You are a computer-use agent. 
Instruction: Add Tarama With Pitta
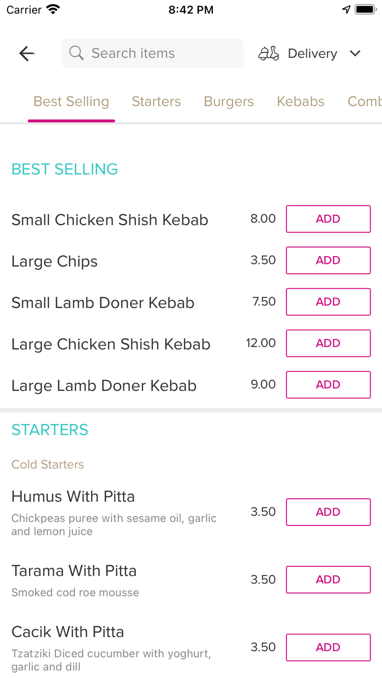pos(328,580)
